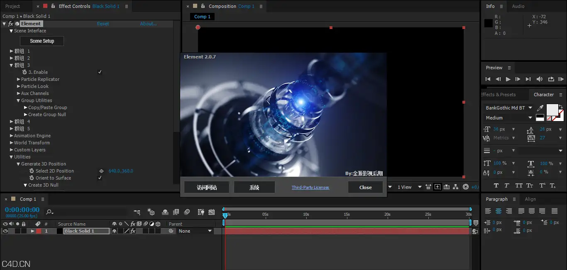Enable Frame Blending for timeline layers
Viewport: 567px width, 270px height.
tap(176, 212)
